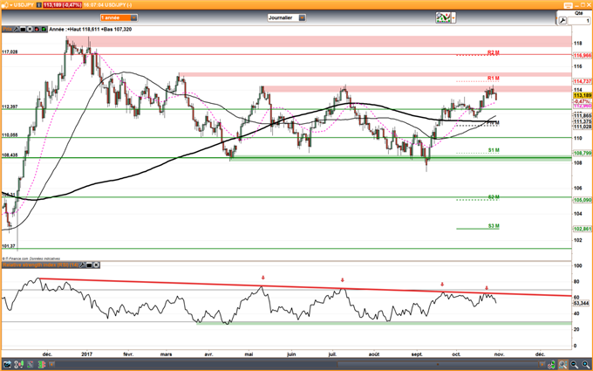Click the green icon left of the zoom tools

pyautogui.click(x=552, y=365)
